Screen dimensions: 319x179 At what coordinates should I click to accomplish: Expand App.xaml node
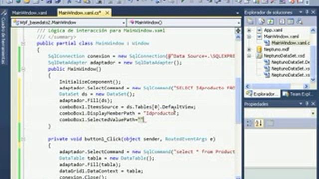pos(249,30)
